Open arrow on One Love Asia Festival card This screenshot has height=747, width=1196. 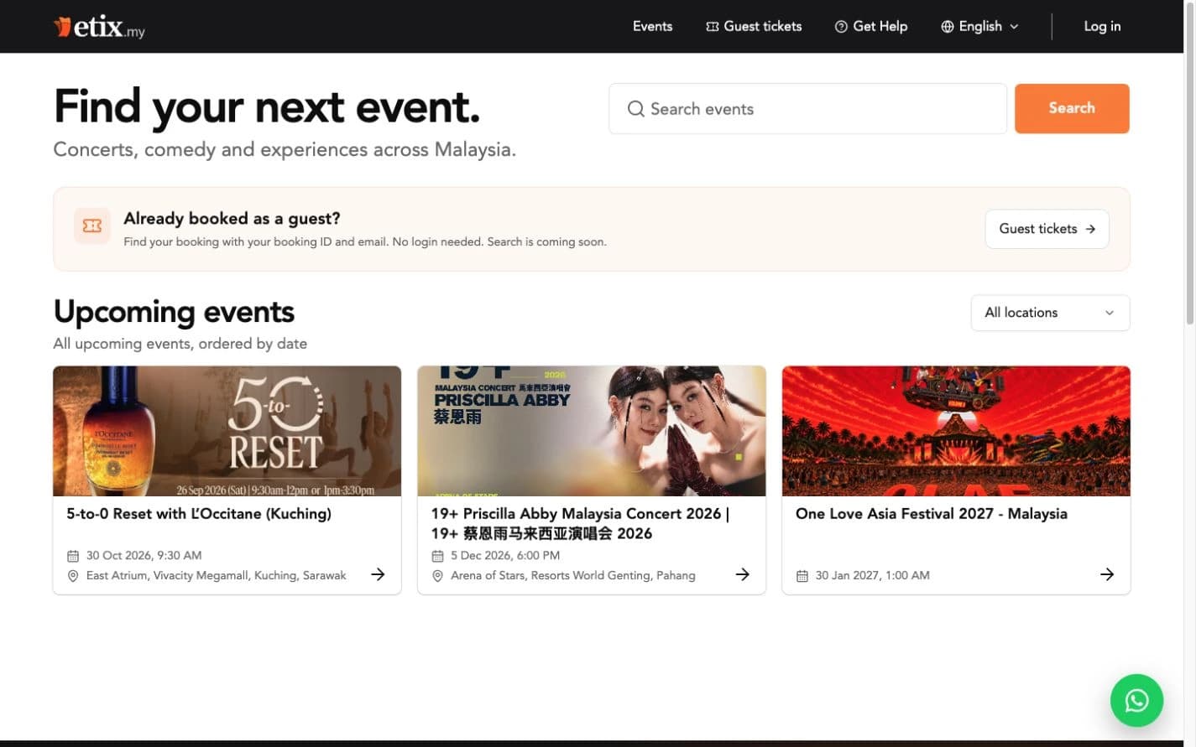click(x=1107, y=574)
